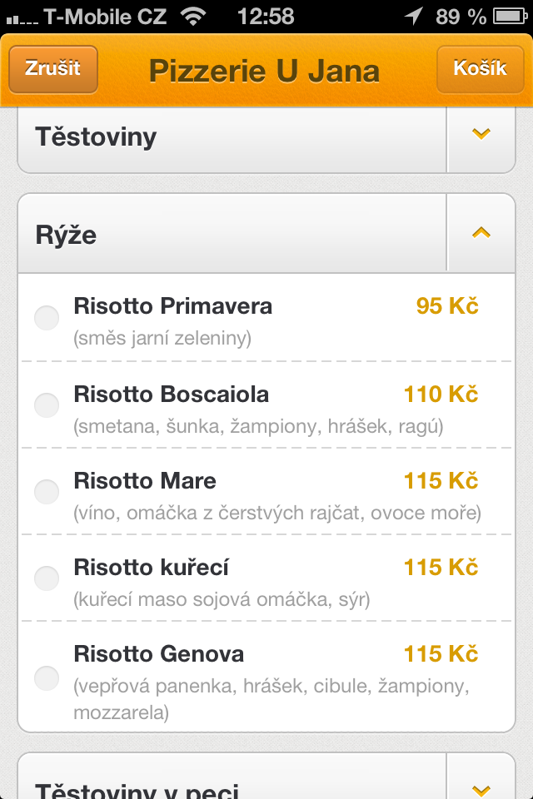Tap the 95 Kč price label
This screenshot has width=533, height=799.
pyautogui.click(x=447, y=306)
